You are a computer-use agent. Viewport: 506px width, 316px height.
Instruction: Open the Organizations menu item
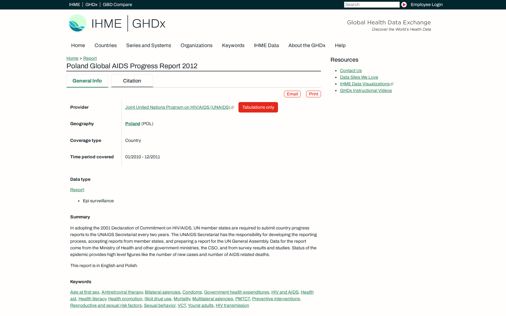pos(196,46)
